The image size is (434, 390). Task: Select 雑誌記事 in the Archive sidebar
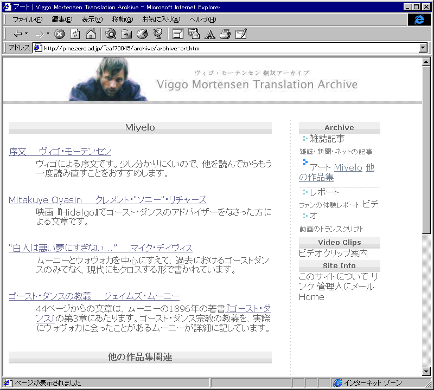327,139
